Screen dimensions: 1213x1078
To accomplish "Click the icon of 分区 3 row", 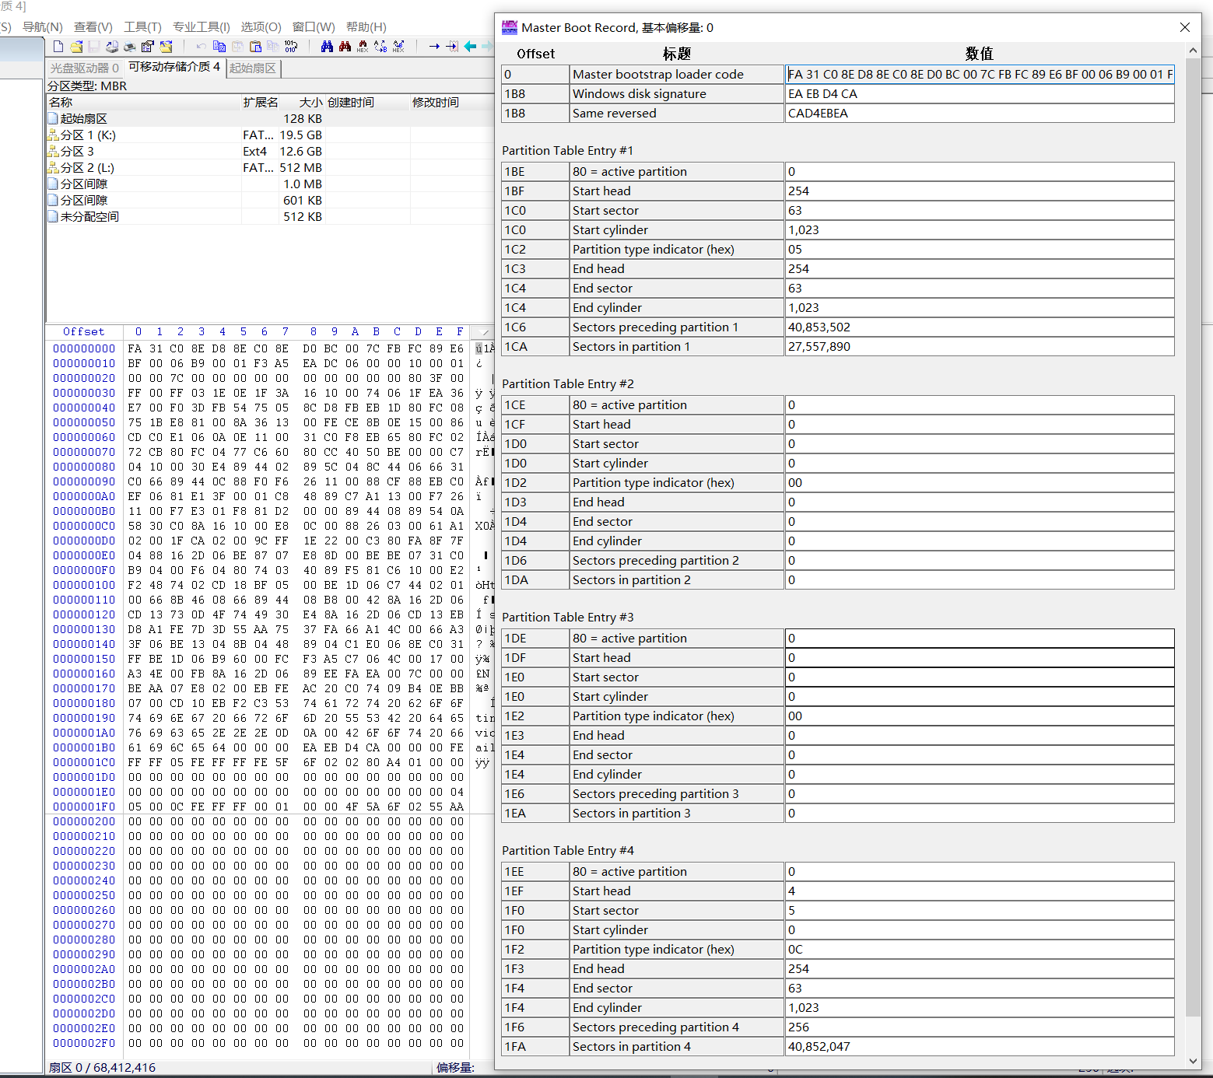I will (53, 152).
